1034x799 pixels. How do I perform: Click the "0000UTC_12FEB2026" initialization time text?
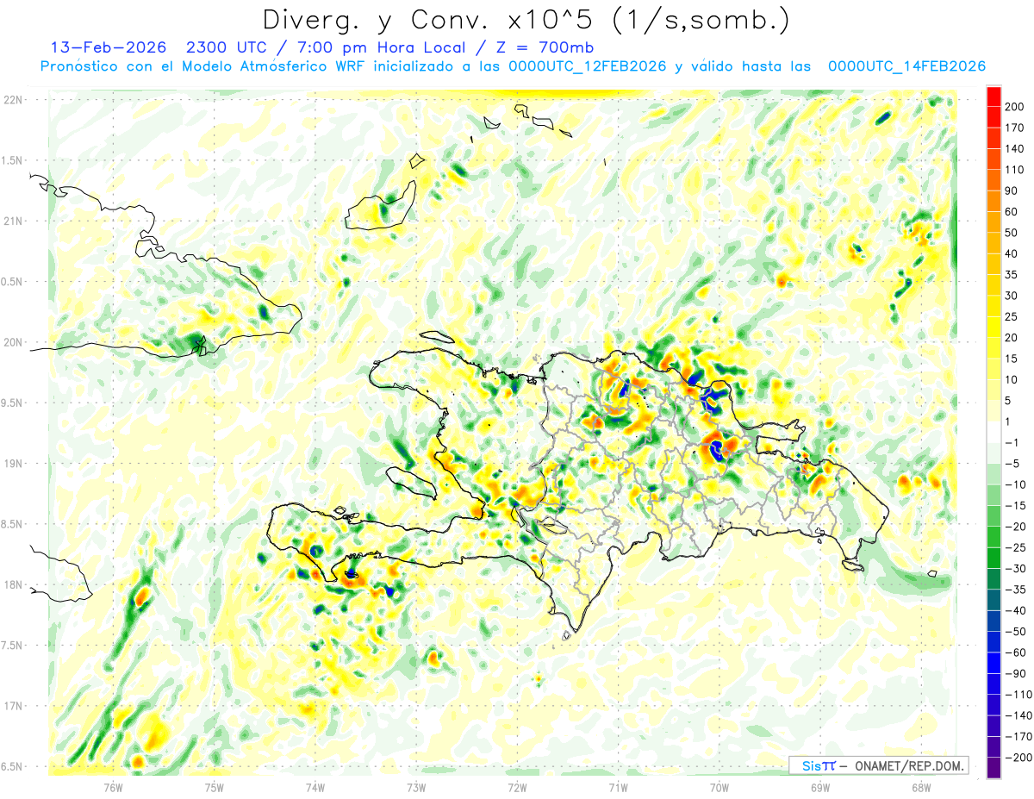coord(588,66)
